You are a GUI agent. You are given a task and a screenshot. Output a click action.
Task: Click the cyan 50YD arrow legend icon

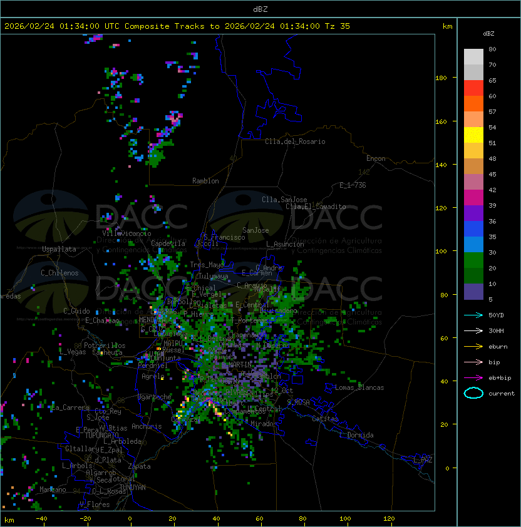point(473,315)
